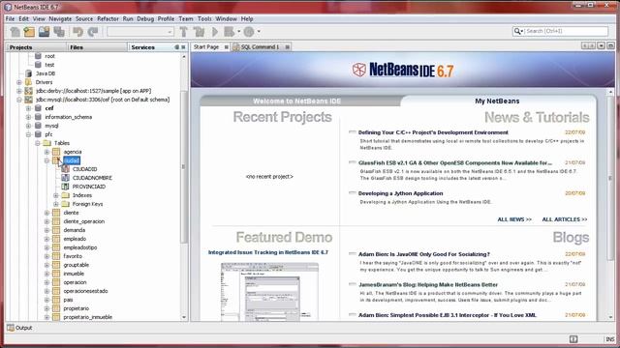Open the File menu

10,18
